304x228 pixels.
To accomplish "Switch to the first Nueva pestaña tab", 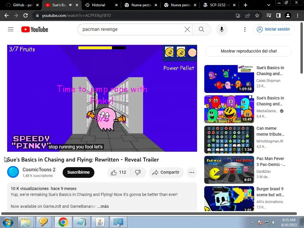I will pyautogui.click(x=141, y=5).
